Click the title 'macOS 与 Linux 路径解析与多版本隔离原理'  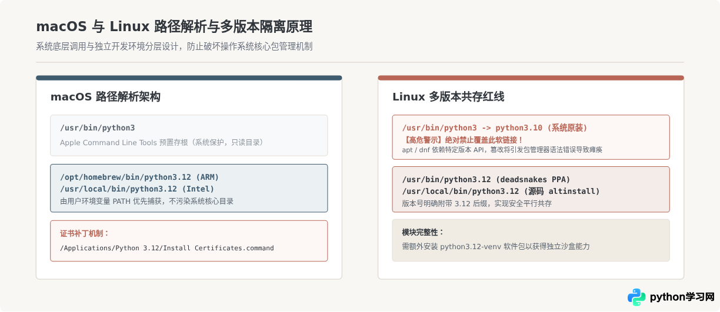[174, 26]
